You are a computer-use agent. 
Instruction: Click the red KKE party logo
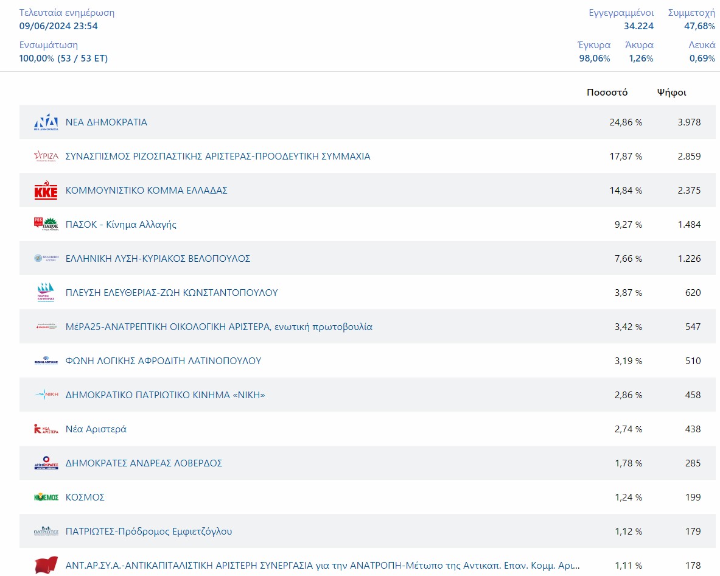[x=46, y=190]
